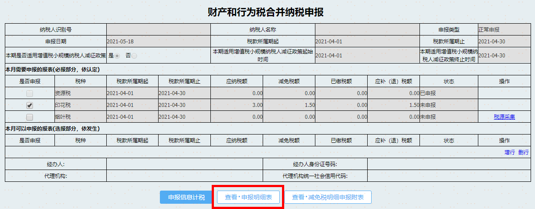Click the 申报信息计税 button

186,197
